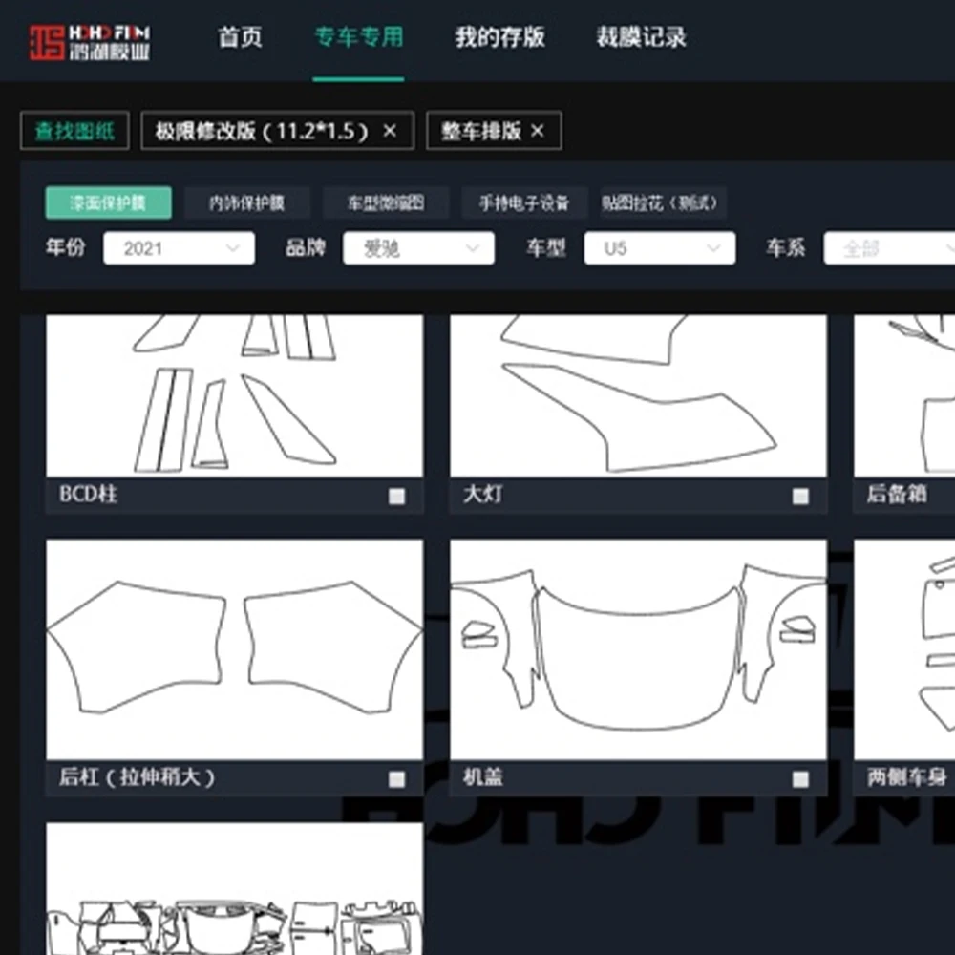Click the 机盖 label text
Image resolution: width=955 pixels, height=955 pixels.
tap(483, 777)
